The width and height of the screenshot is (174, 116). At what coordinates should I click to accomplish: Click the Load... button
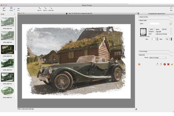pos(151,29)
